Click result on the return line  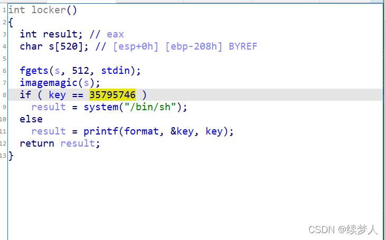(x=77, y=143)
